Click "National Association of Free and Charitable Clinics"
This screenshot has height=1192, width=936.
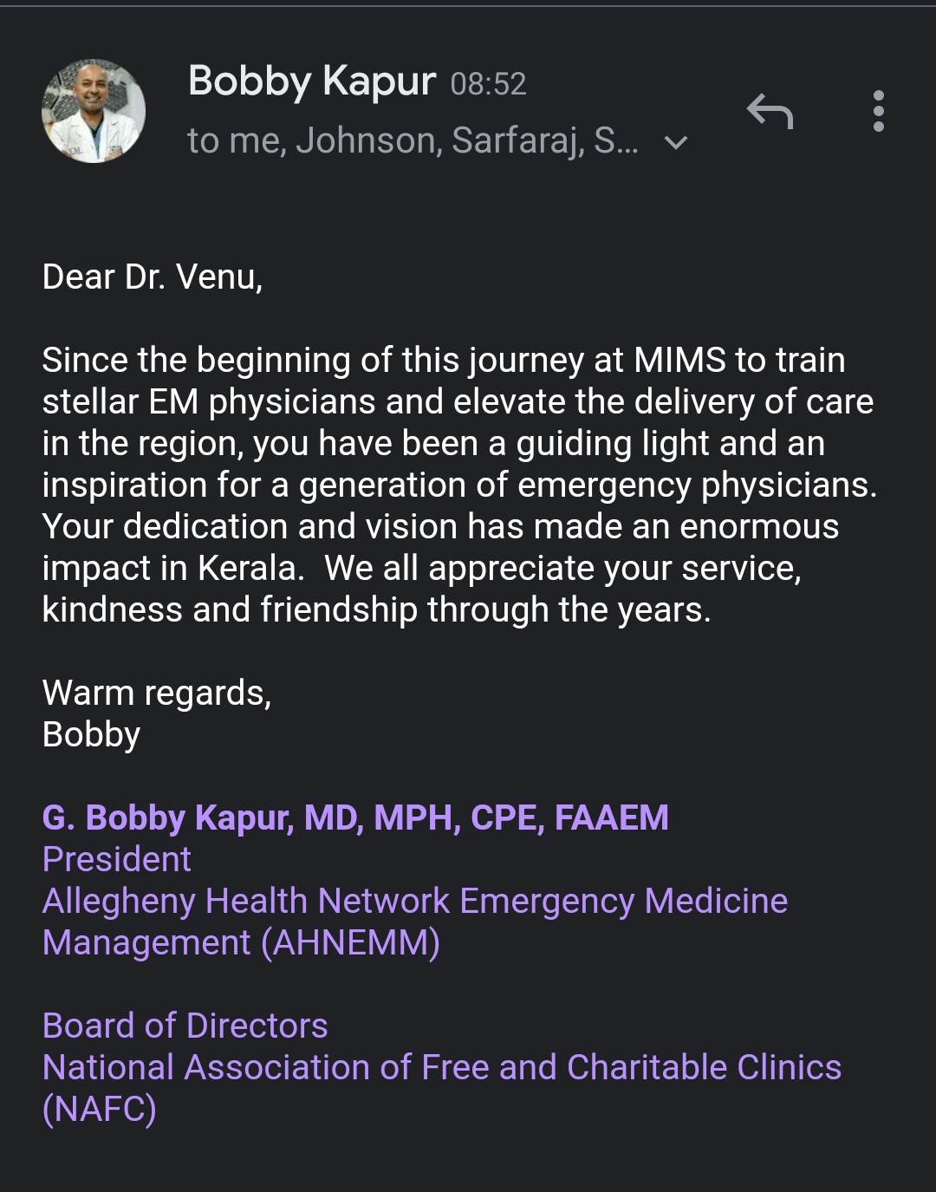click(442, 1068)
